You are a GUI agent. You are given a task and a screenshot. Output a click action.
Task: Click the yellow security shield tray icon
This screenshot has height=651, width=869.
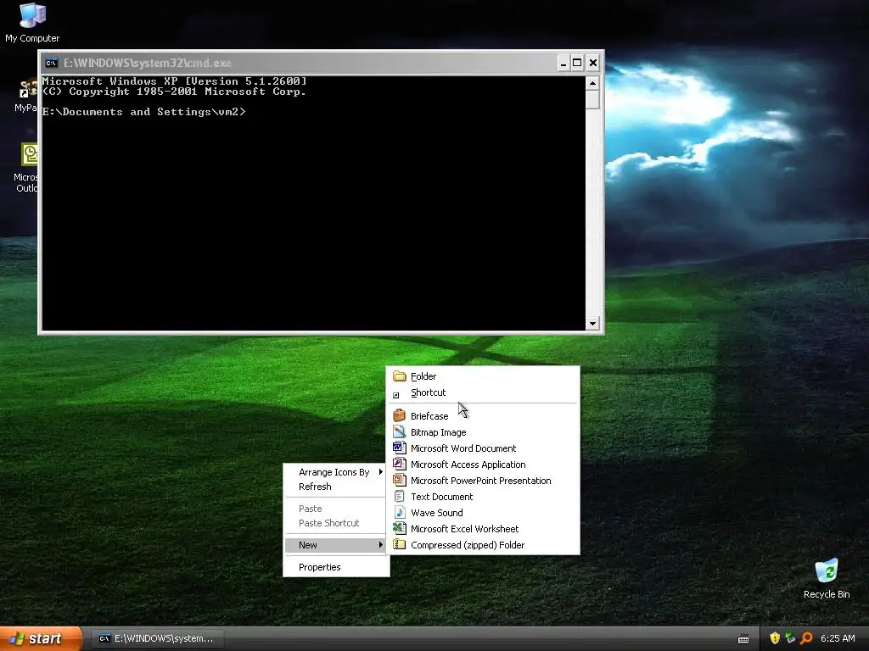[774, 638]
